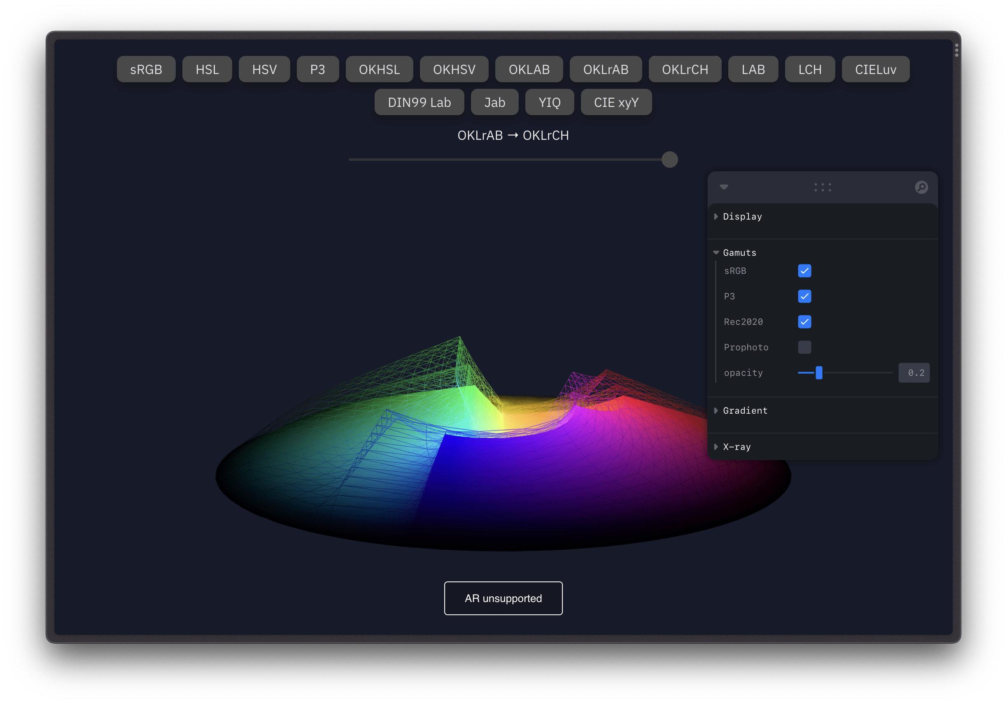
Task: Click the OKLrAB to OKLrCH transition slider knob
Action: tap(669, 160)
